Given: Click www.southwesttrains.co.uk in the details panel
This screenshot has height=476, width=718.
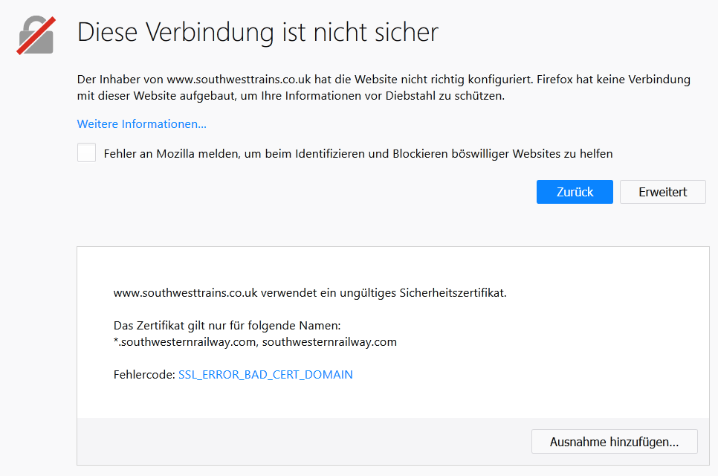Looking at the screenshot, I should click(186, 293).
